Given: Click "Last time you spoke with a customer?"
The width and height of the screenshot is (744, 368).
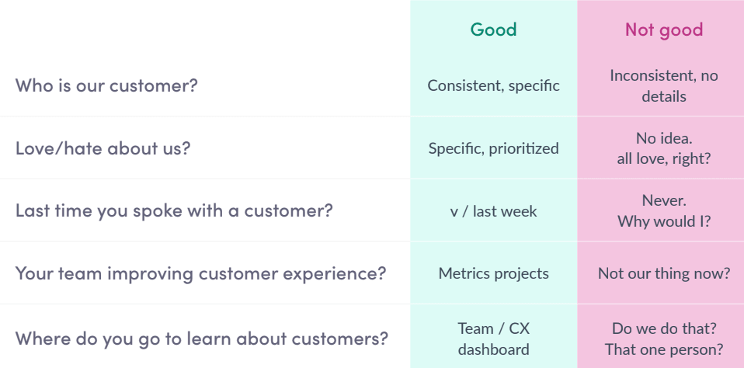Looking at the screenshot, I should click(x=174, y=210).
